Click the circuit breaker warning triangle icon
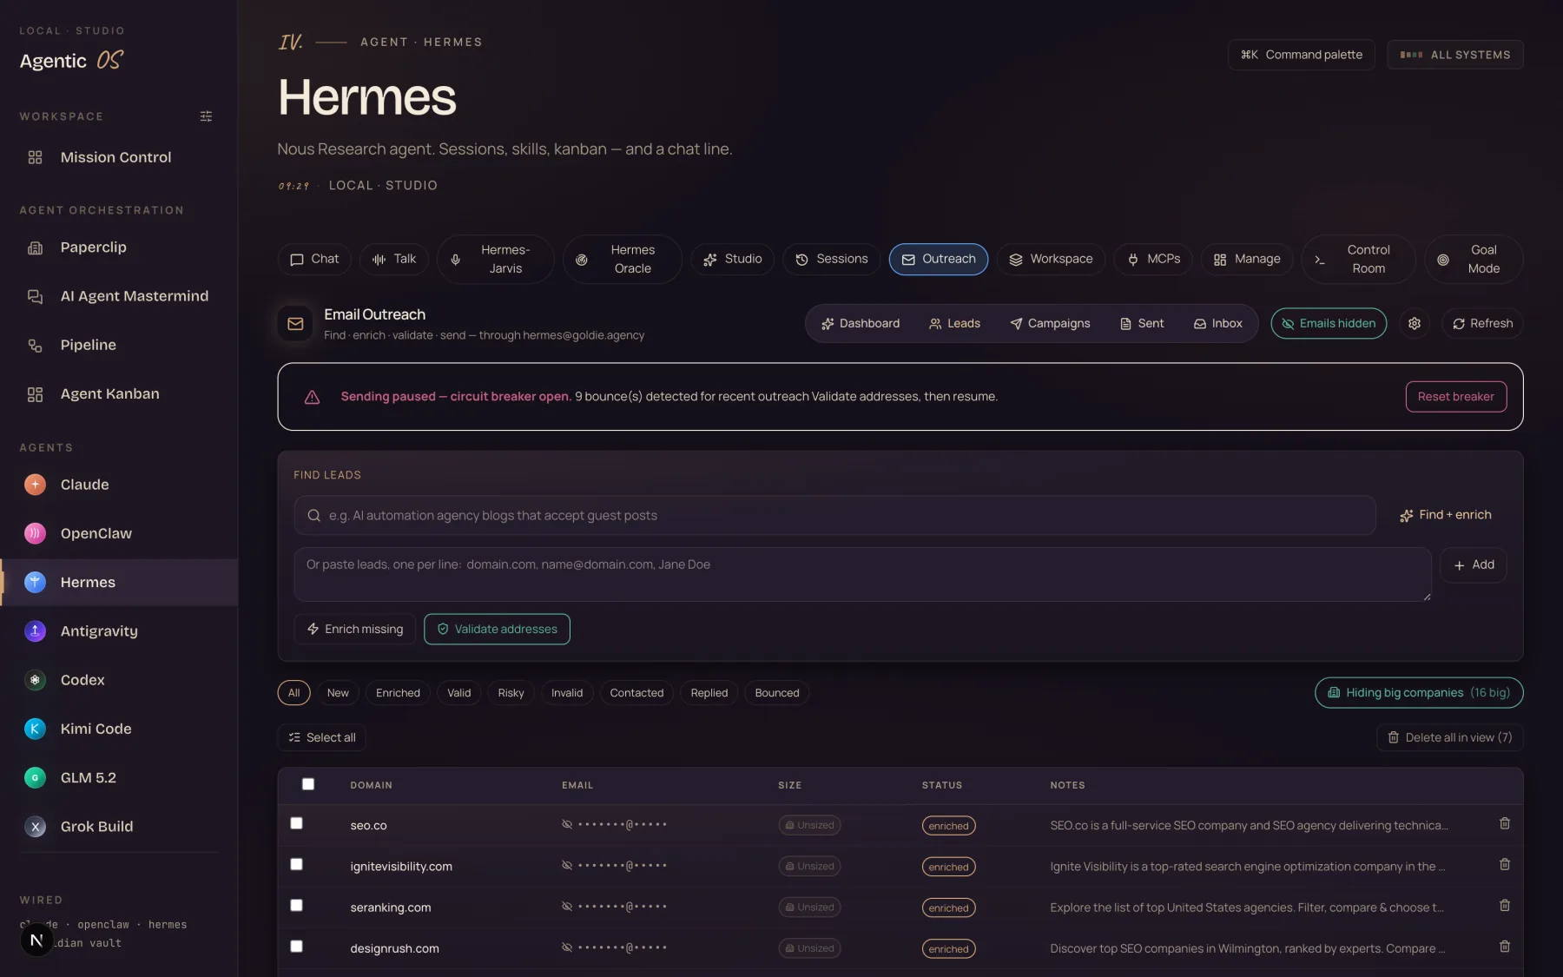 [312, 397]
